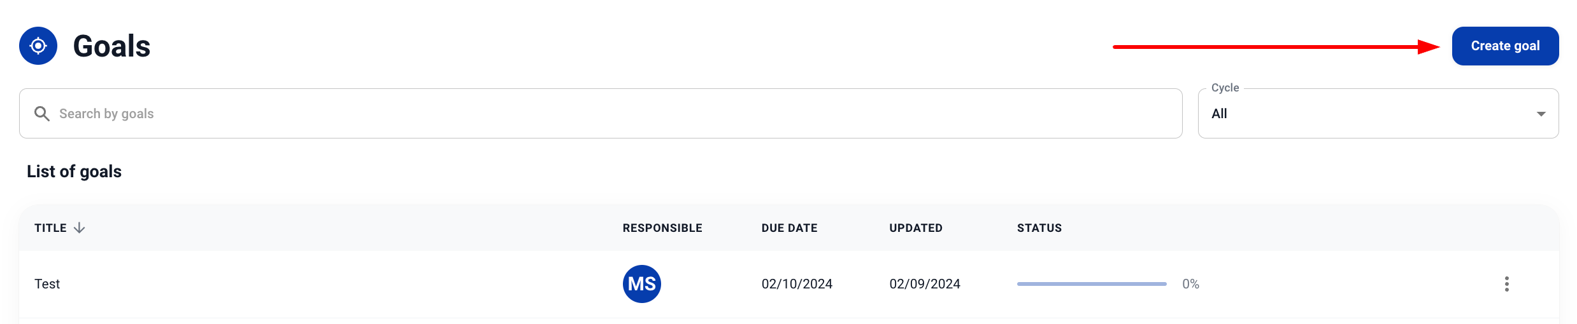The width and height of the screenshot is (1577, 324).
Task: Click the RESPONSIBLE column header
Action: (662, 228)
